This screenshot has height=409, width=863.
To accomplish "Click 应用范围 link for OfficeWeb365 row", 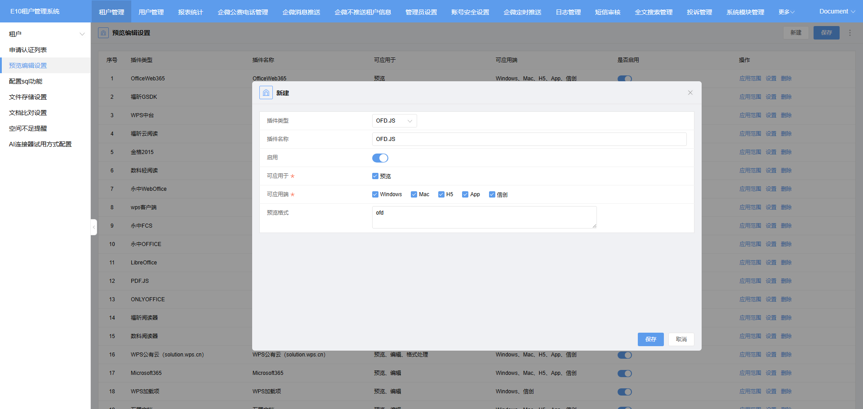I will click(x=750, y=79).
